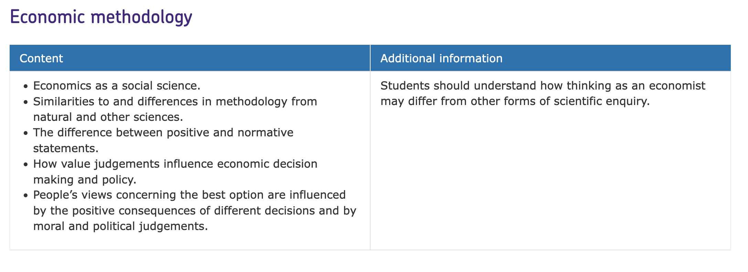
Task: Click the making and policy line
Action: tap(85, 179)
